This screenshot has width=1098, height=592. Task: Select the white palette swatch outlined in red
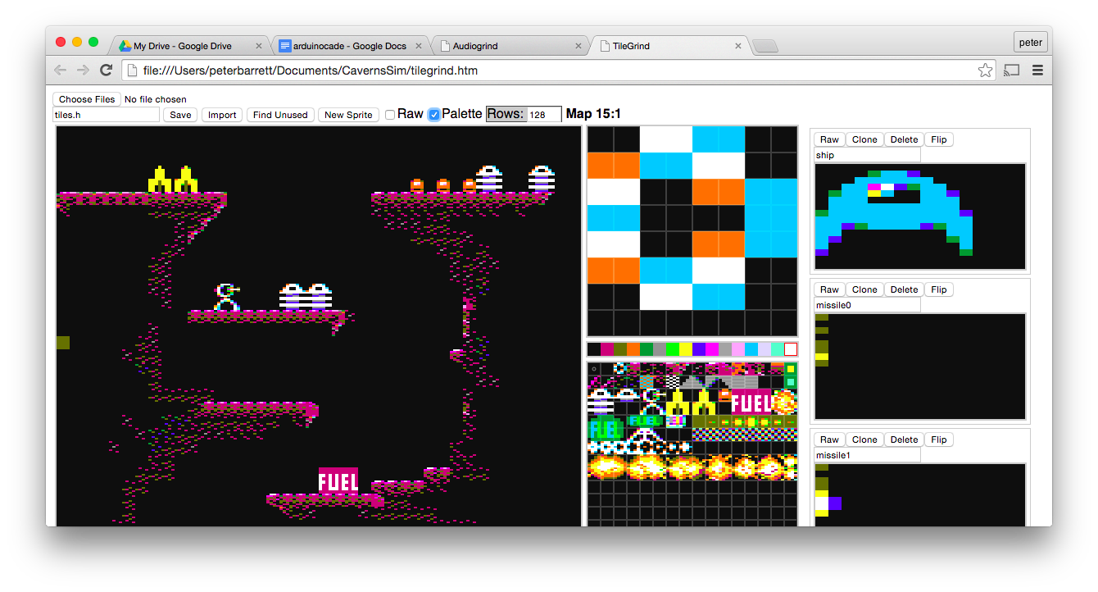coord(791,349)
